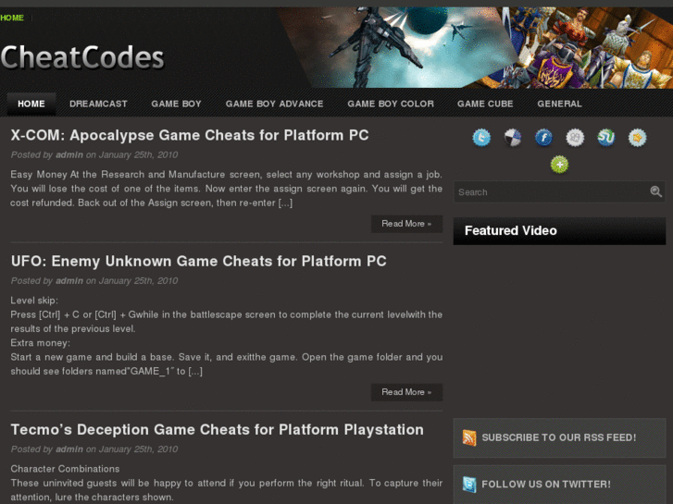This screenshot has width=673, height=504.
Task: Switch to GAME BOY COLOR category
Action: [391, 104]
